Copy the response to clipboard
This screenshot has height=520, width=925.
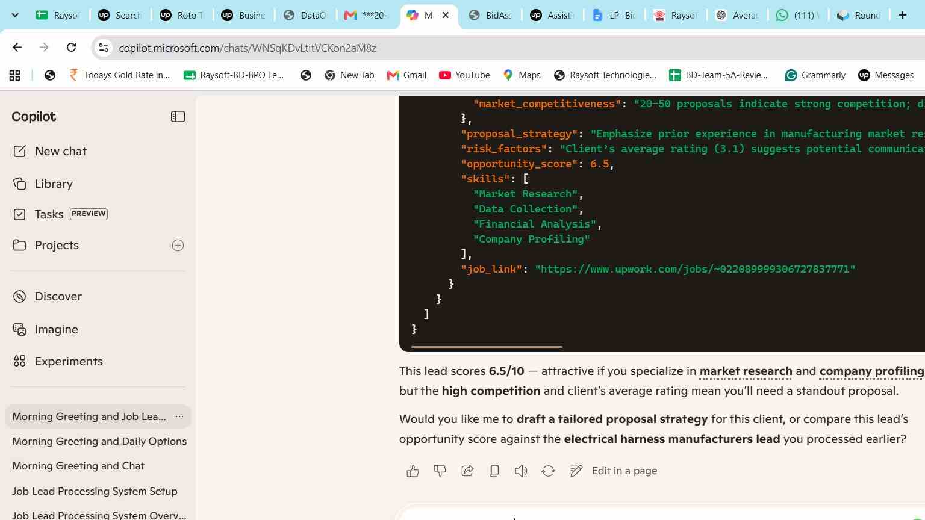pyautogui.click(x=494, y=471)
